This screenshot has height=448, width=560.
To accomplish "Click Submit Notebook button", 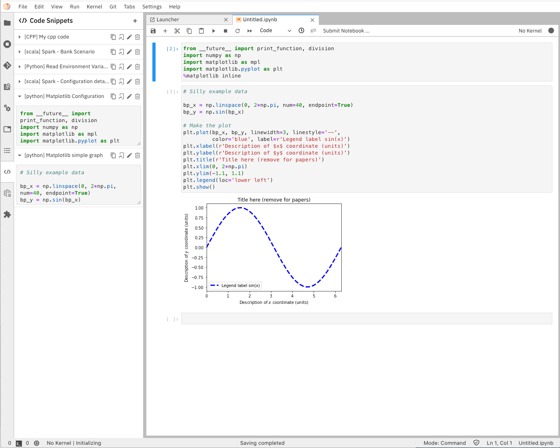I will click(x=346, y=31).
